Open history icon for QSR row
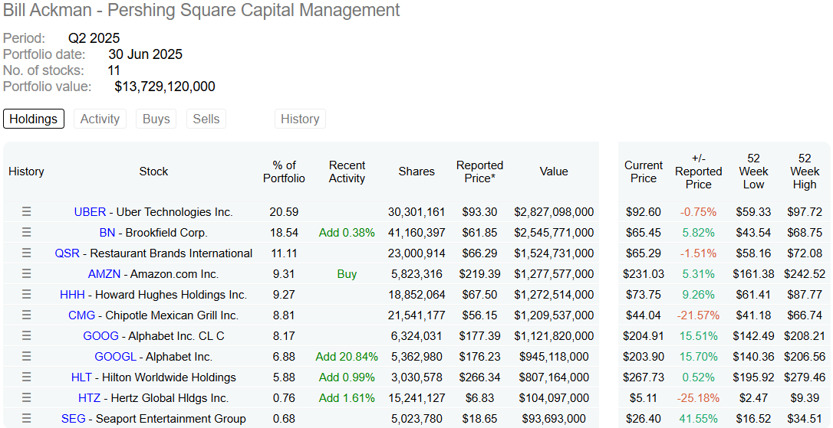833x428 pixels. click(26, 253)
